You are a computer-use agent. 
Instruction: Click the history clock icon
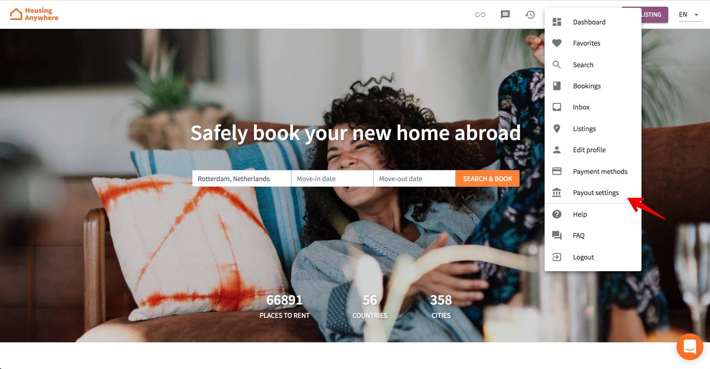tap(530, 15)
